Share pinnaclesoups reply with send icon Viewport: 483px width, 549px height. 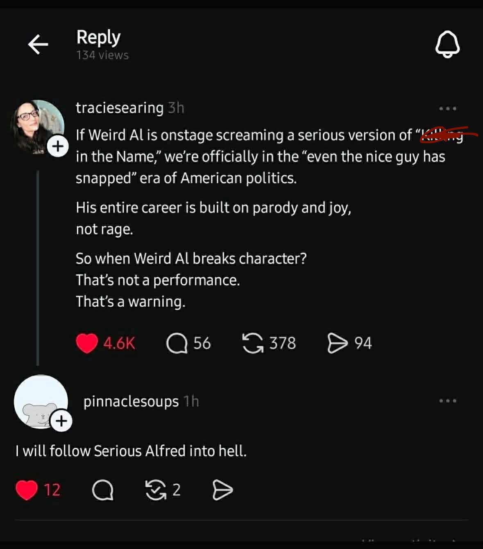(x=222, y=490)
